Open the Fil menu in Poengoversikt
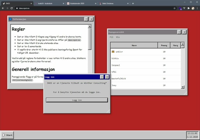This screenshot has height=140, width=200. click(111, 37)
